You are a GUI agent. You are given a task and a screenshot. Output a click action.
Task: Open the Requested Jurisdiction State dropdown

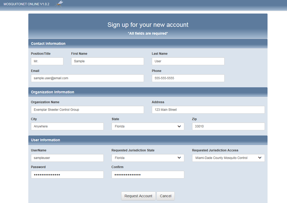[x=148, y=158]
